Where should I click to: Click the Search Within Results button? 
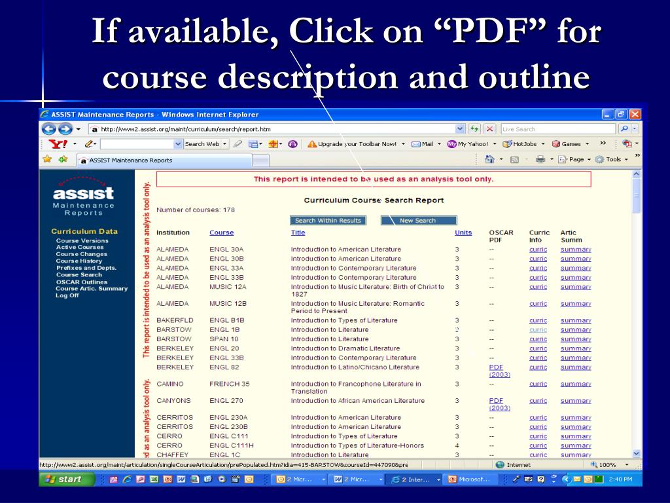(328, 220)
